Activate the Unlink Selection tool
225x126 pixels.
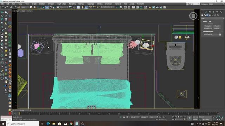pyautogui.click(x=15, y=7)
